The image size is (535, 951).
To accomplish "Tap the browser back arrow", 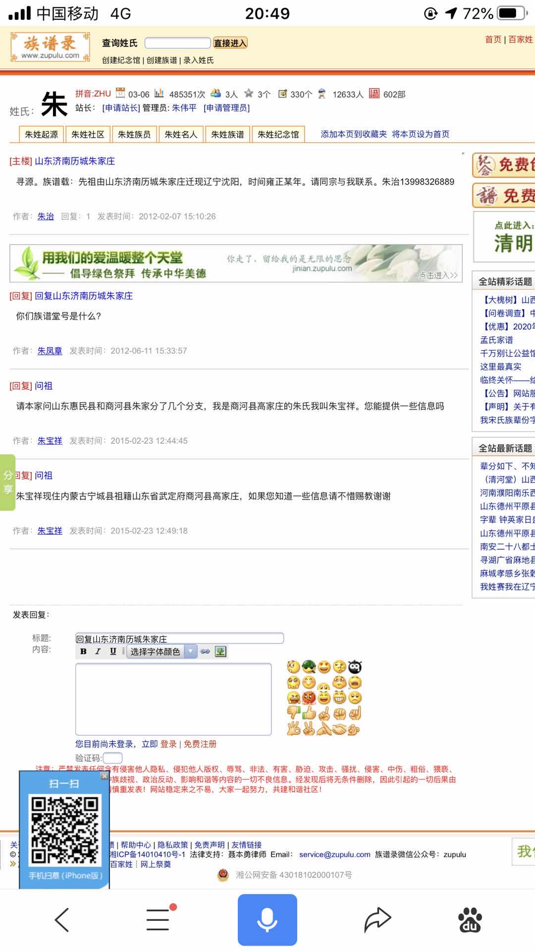I will point(62,920).
